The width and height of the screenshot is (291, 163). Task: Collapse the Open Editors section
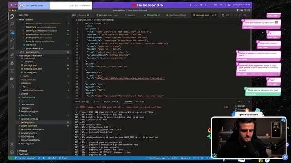tap(25, 20)
